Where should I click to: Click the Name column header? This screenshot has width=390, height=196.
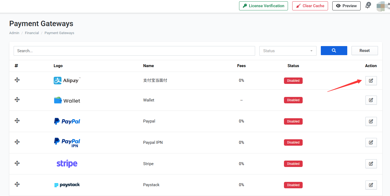click(x=149, y=66)
